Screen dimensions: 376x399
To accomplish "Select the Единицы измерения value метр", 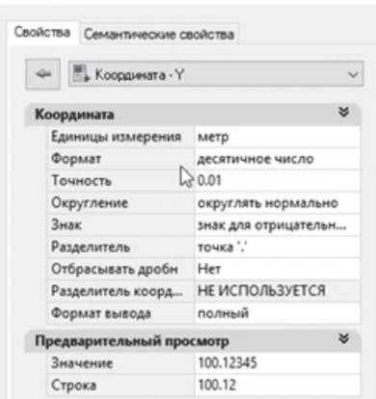I will pyautogui.click(x=277, y=137).
